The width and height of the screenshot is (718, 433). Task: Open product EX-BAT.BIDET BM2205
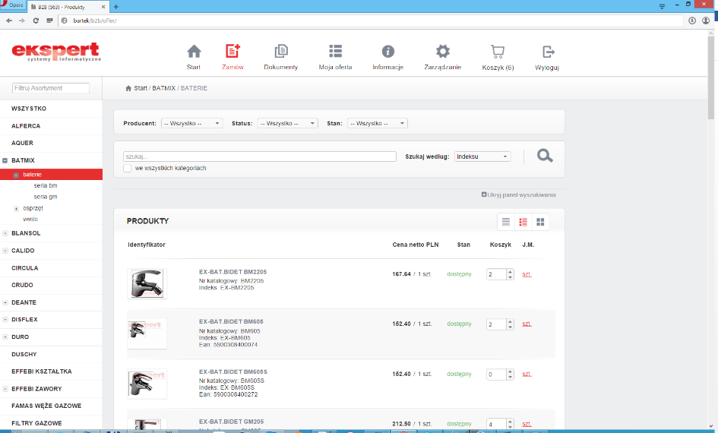(232, 272)
